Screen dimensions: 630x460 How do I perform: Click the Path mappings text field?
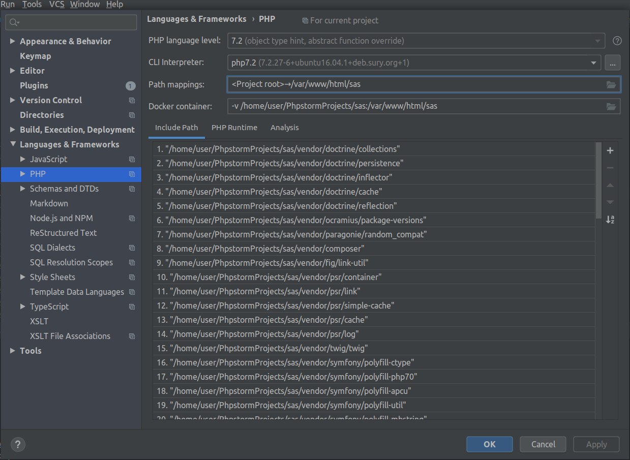pyautogui.click(x=424, y=84)
